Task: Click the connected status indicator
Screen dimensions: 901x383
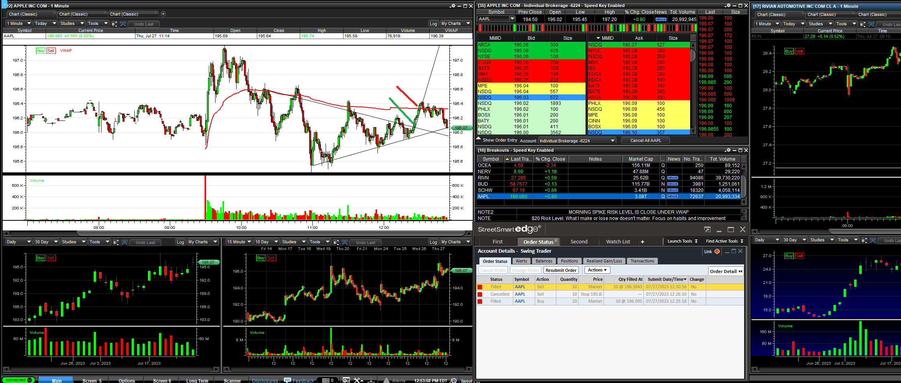Action: 18,380
